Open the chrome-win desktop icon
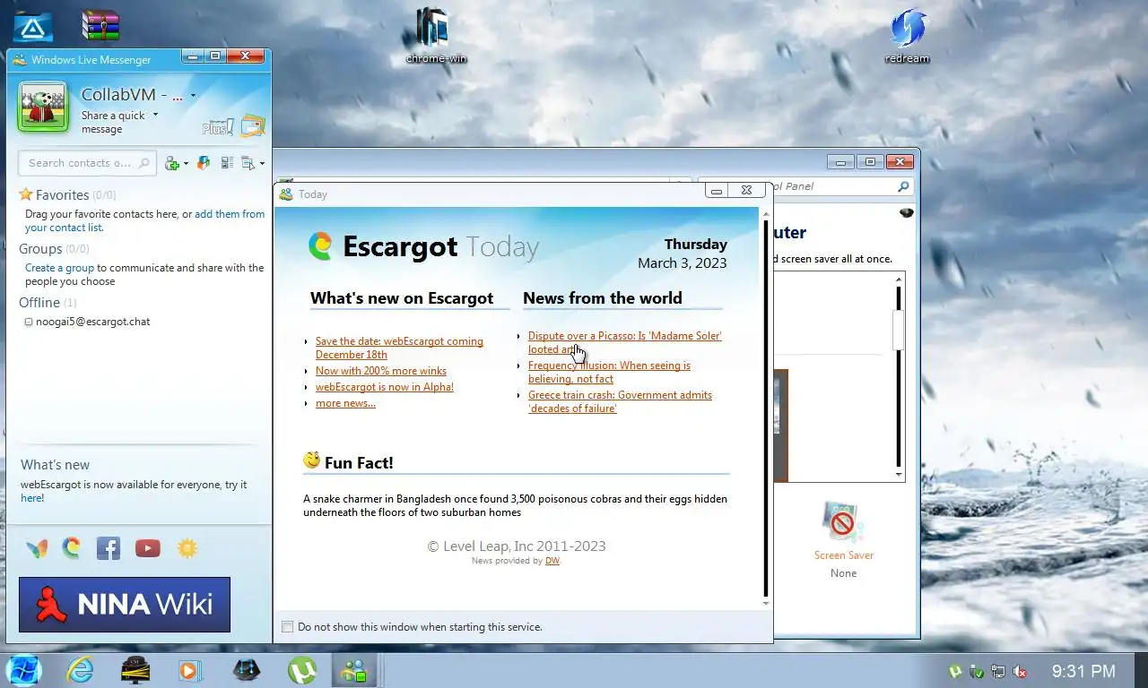Screen dimensions: 1148x688 click(x=437, y=36)
